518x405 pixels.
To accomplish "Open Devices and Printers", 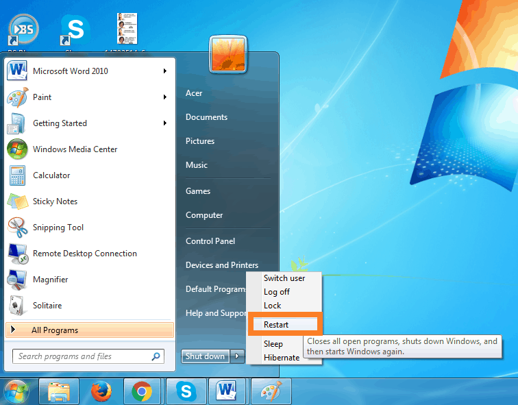I will (x=222, y=265).
